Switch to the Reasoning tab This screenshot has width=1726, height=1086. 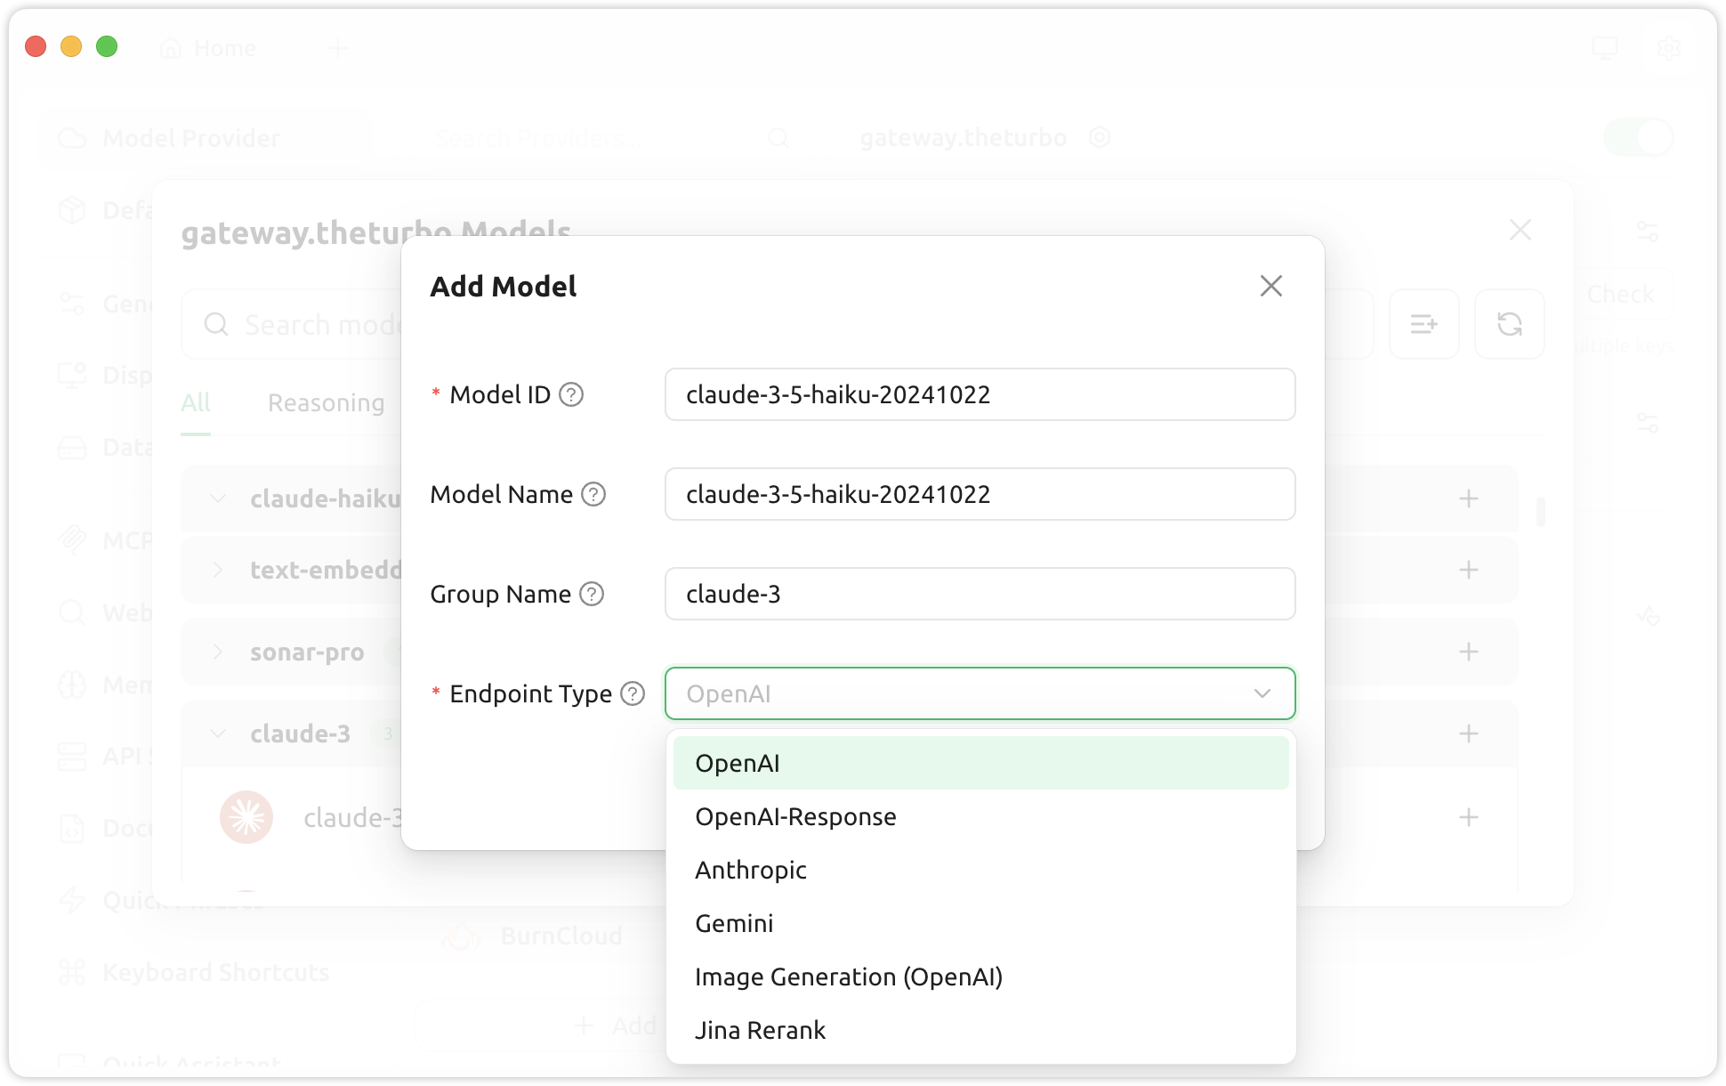[326, 403]
